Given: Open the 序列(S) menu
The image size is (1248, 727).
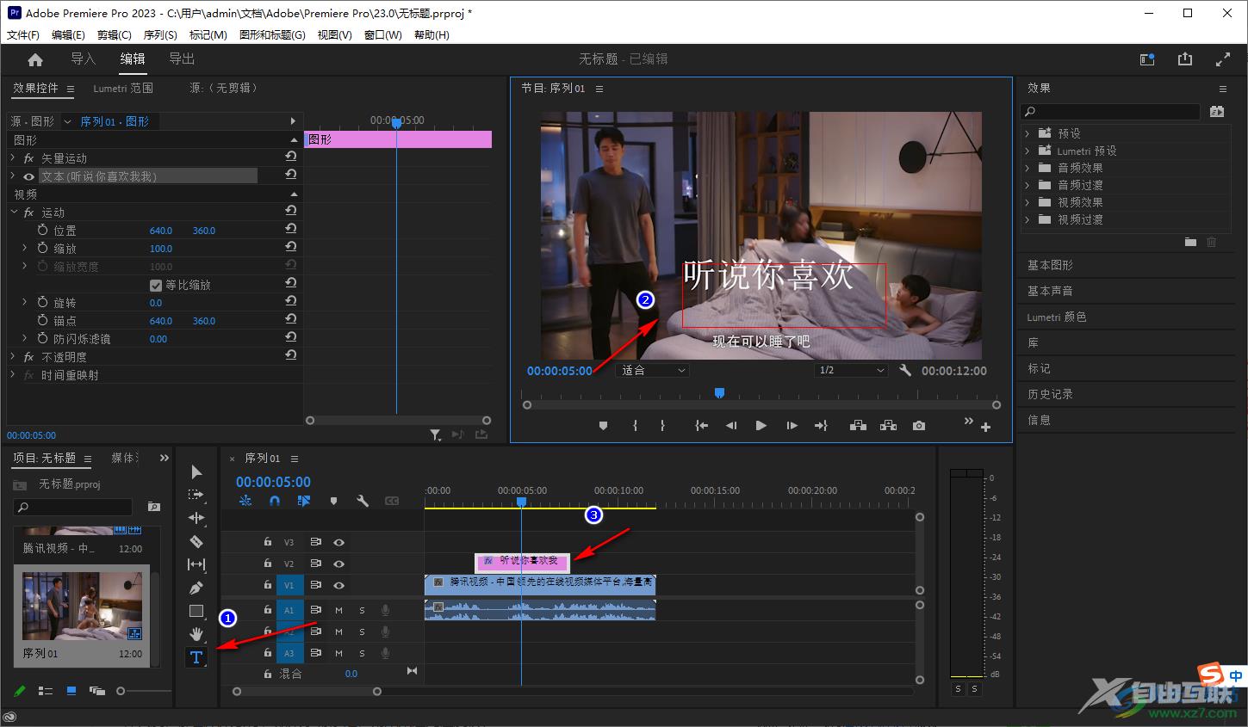Looking at the screenshot, I should [x=160, y=35].
